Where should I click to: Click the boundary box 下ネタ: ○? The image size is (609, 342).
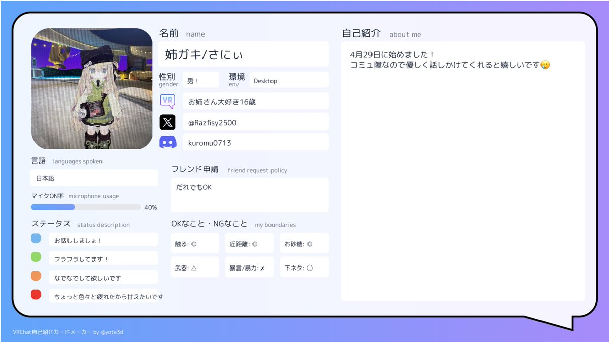[x=304, y=267]
